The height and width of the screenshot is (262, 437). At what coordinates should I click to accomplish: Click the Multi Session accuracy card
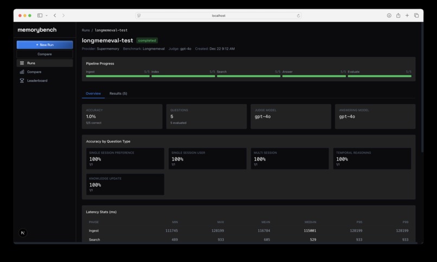pos(290,159)
